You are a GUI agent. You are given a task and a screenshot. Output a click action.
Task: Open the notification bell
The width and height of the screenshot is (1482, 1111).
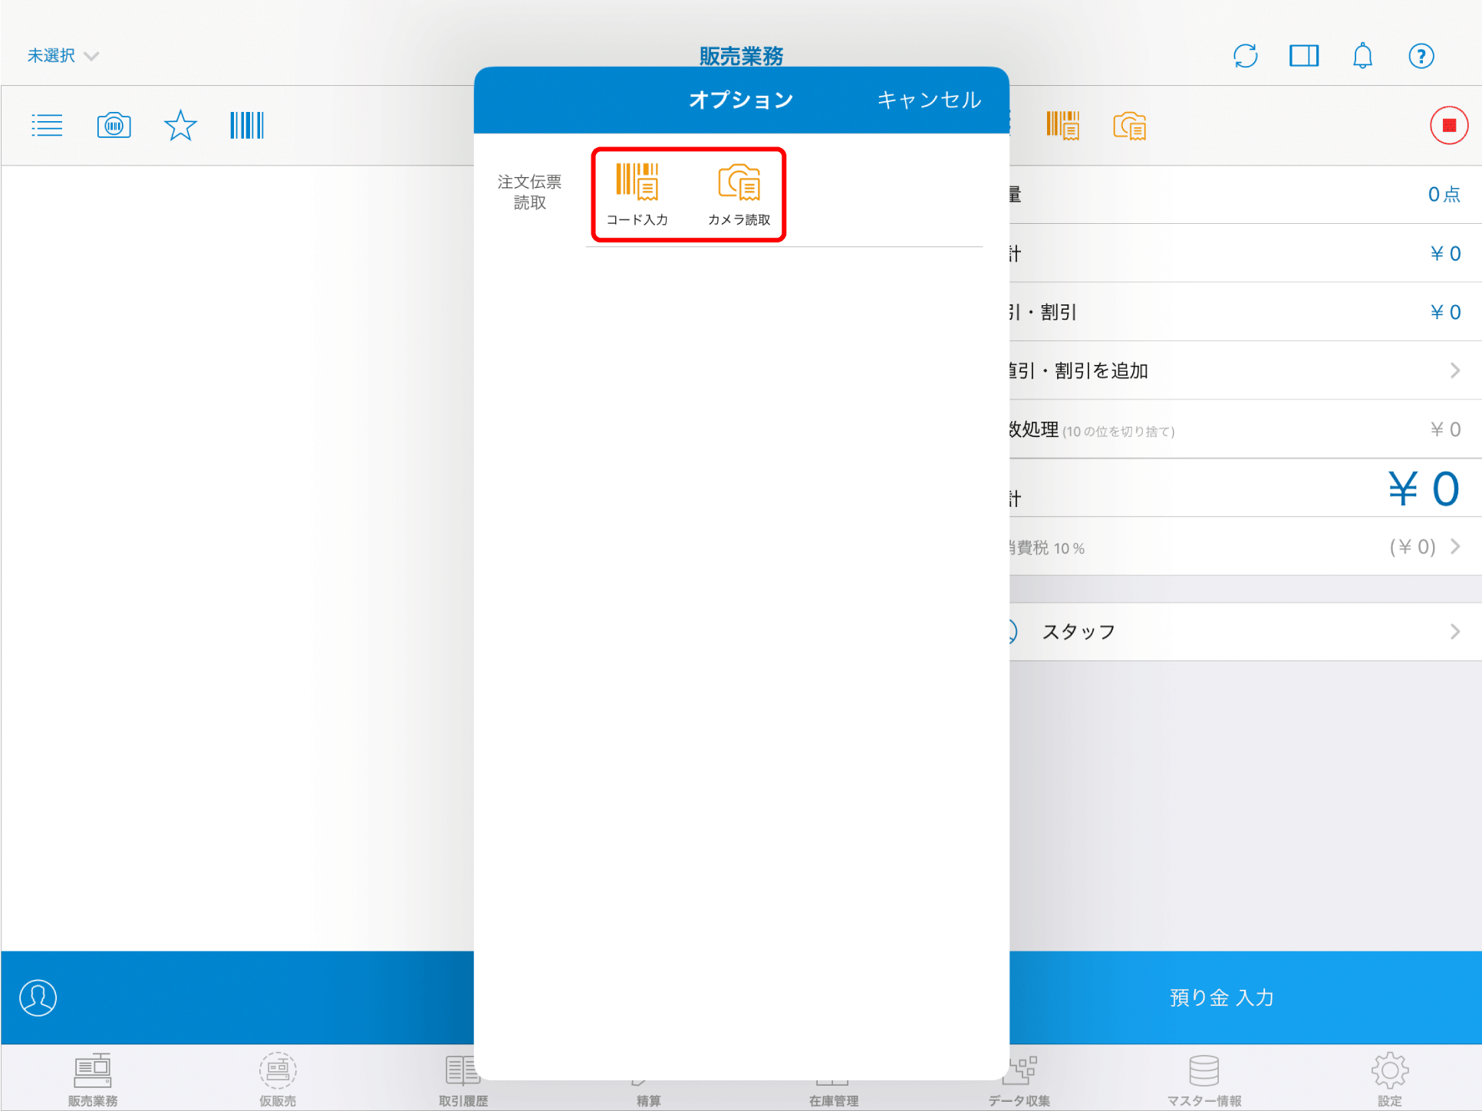1362,56
